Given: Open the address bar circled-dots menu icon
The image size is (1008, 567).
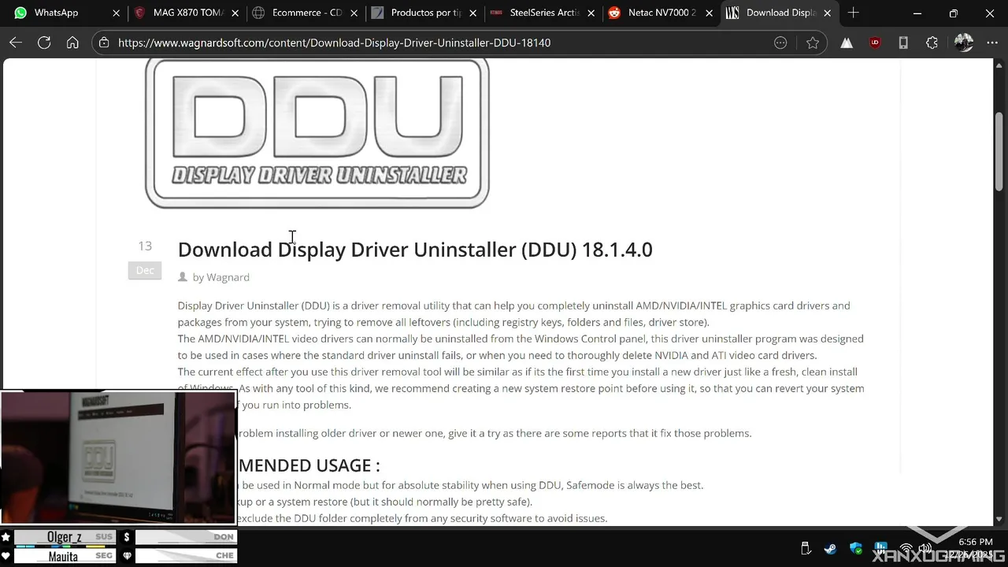Looking at the screenshot, I should click(780, 43).
